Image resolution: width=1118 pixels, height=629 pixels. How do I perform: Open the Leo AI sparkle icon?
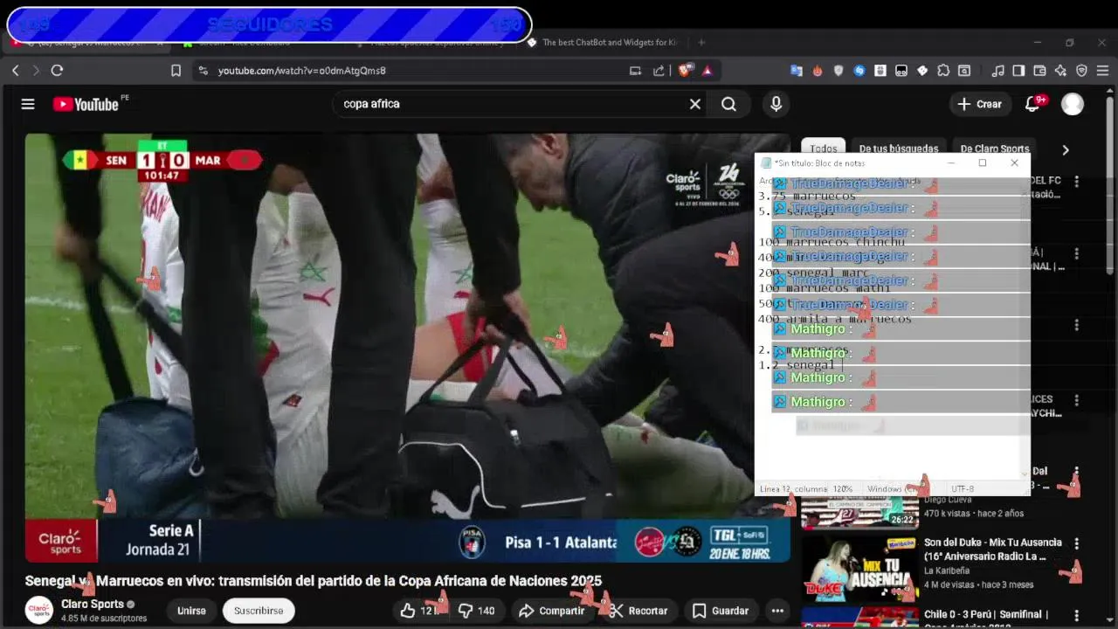click(1060, 71)
